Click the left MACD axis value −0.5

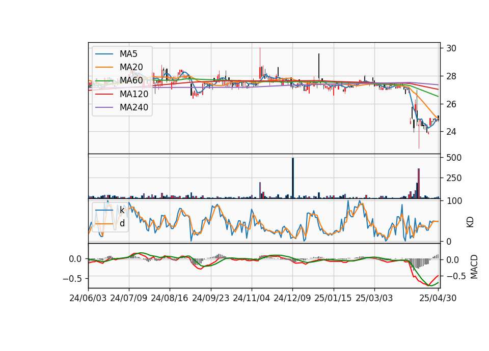[x=72, y=278]
